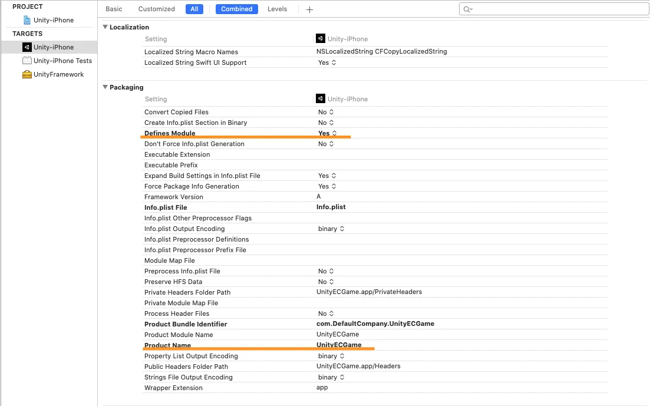Click the Unity-iPhone Tests bundle icon
This screenshot has height=406, width=650.
27,61
